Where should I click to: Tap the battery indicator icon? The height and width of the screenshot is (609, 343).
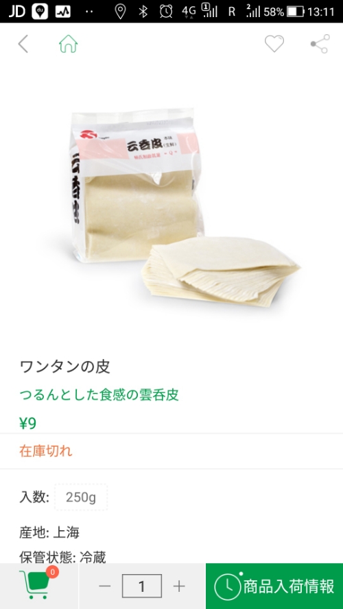[x=295, y=12]
